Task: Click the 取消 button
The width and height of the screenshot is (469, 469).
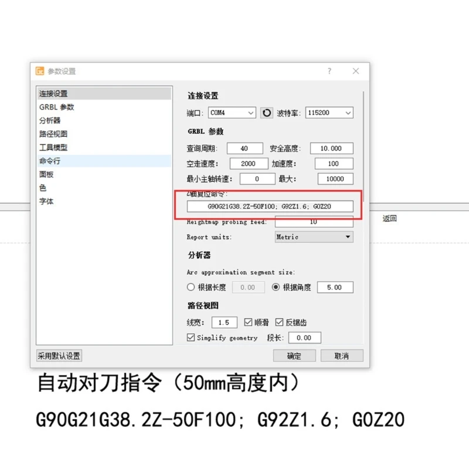Action: [x=342, y=356]
